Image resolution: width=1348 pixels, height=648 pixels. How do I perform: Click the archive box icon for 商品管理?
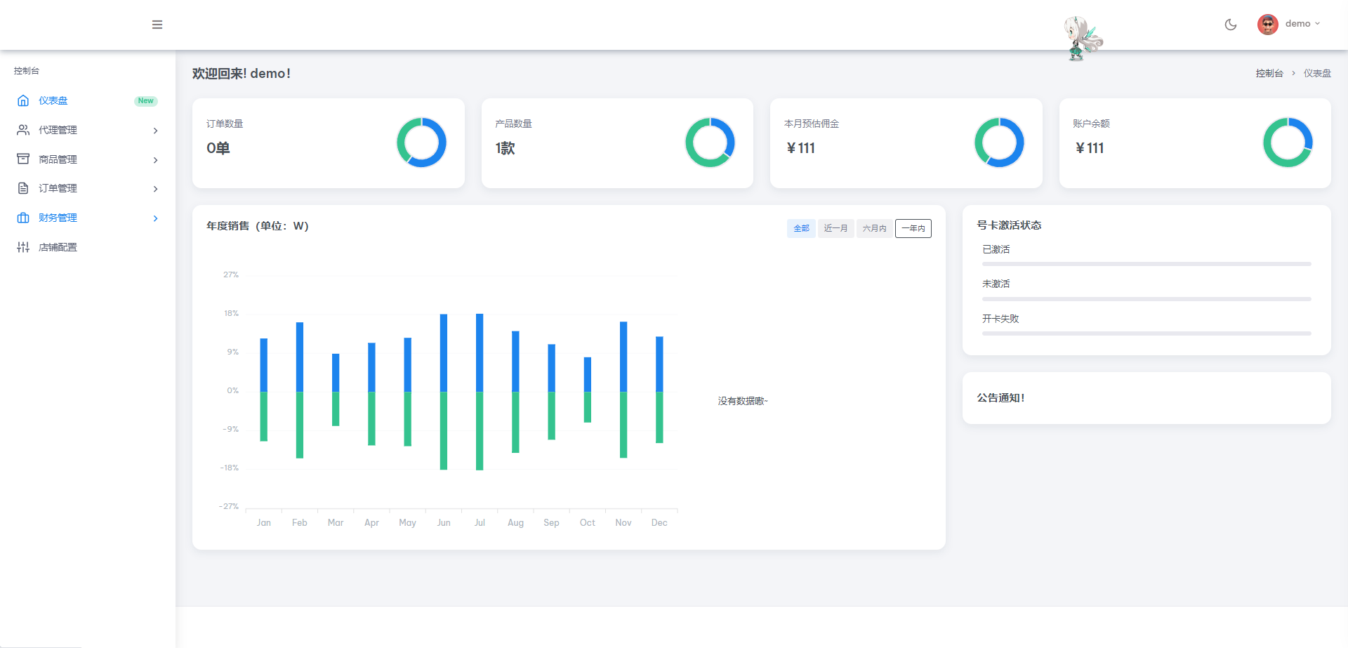[x=23, y=159]
